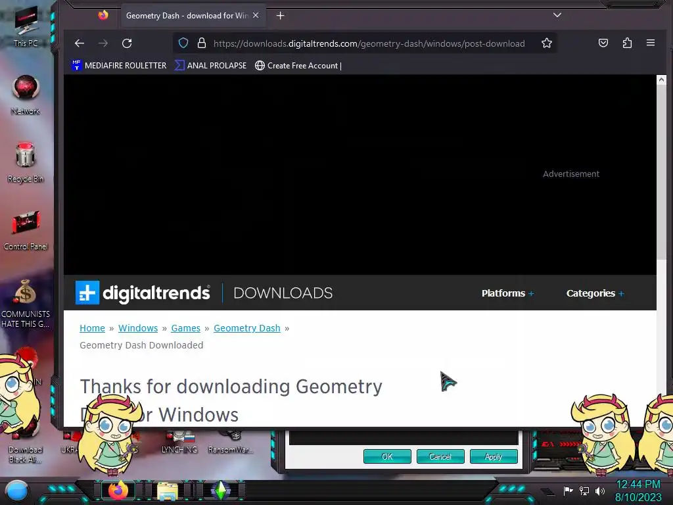Open a new tab with the plus button

click(280, 16)
